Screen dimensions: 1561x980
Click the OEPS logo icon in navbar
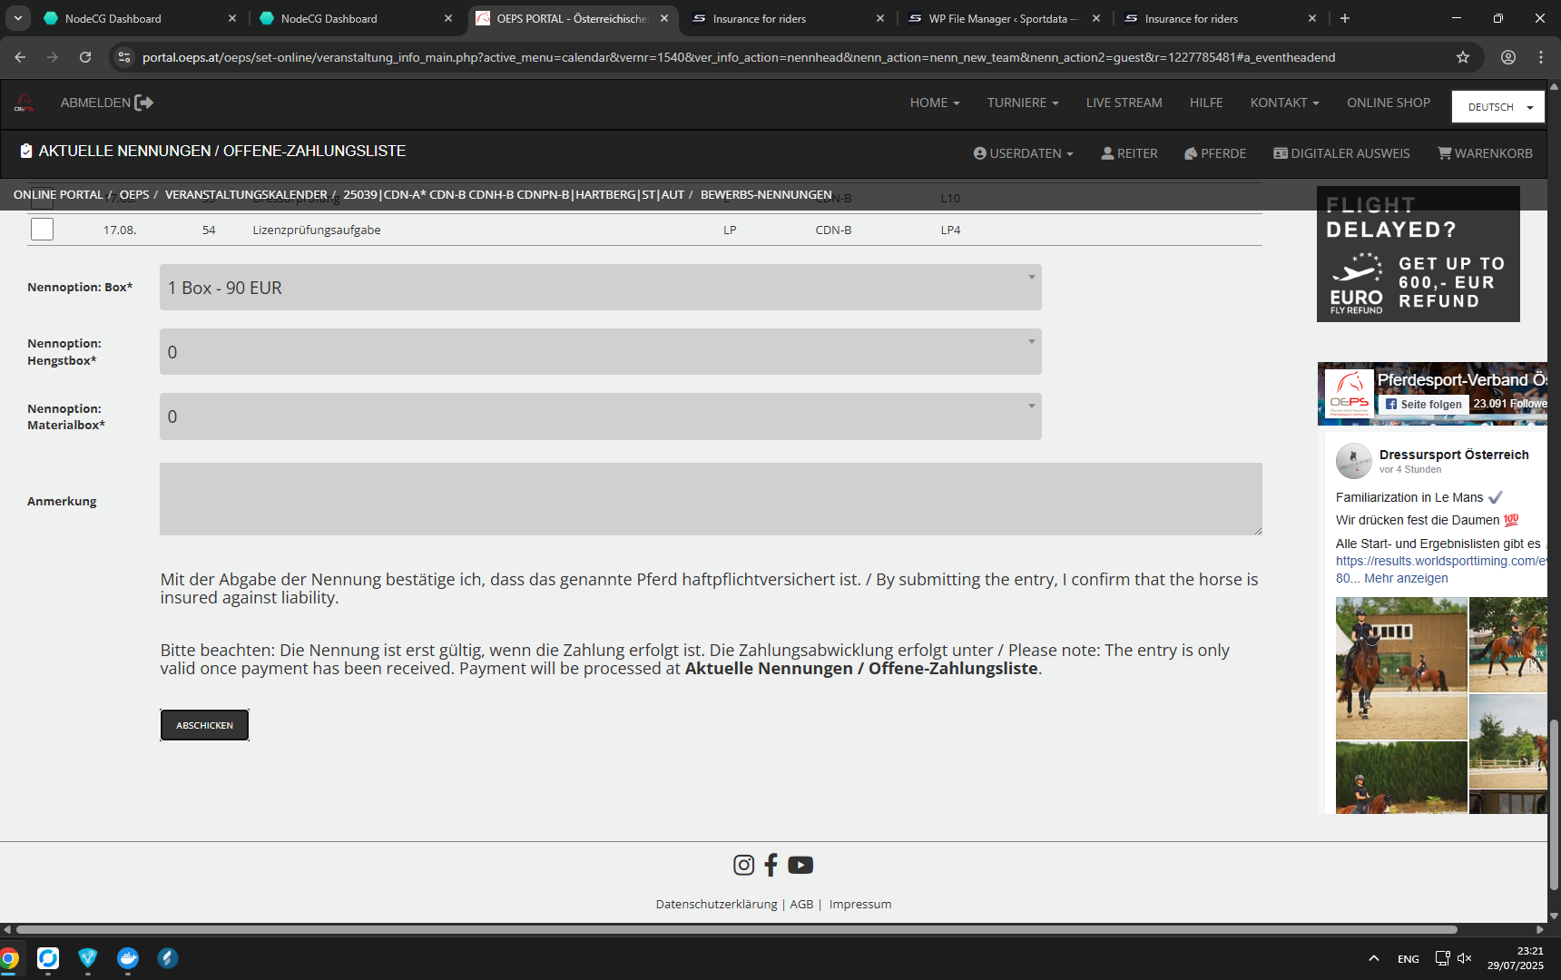[x=25, y=103]
